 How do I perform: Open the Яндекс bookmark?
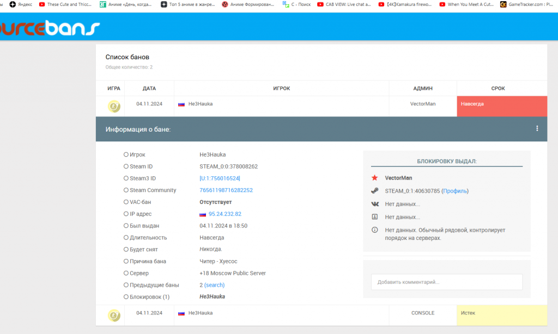coord(21,4)
